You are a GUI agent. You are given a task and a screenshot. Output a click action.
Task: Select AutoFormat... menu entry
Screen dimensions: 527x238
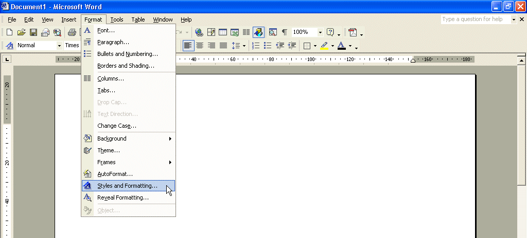128,174
